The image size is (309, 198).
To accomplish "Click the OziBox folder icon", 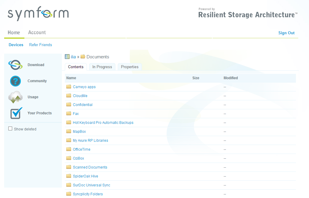I will pos(69,158).
